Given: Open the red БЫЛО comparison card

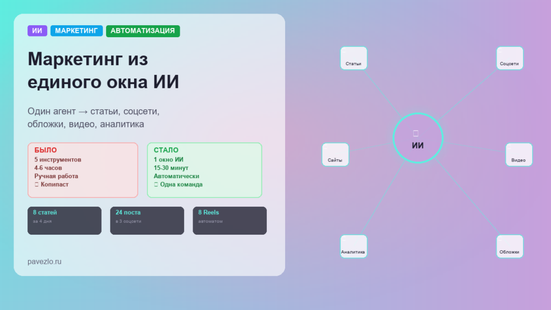Looking at the screenshot, I should point(83,170).
